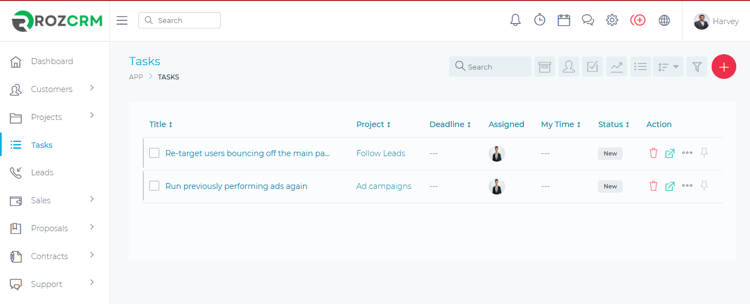Image resolution: width=750 pixels, height=304 pixels.
Task: Open the language globe icon
Action: [664, 20]
